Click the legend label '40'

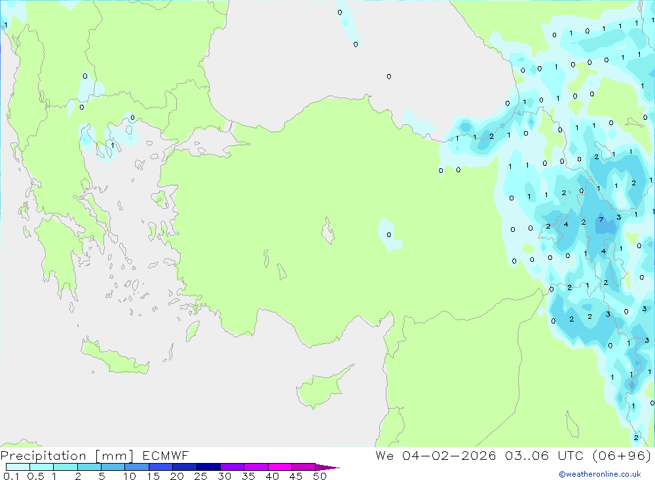(x=272, y=476)
